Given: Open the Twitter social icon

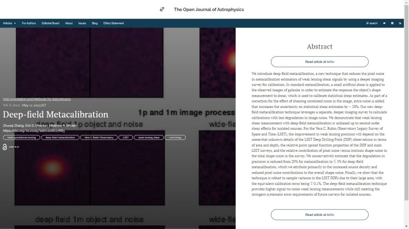Looking at the screenshot, I should click(x=384, y=23).
